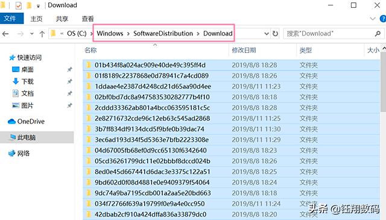The height and width of the screenshot is (220, 386).
Task: Click the pin icon next to 文档
Action: tap(70, 93)
